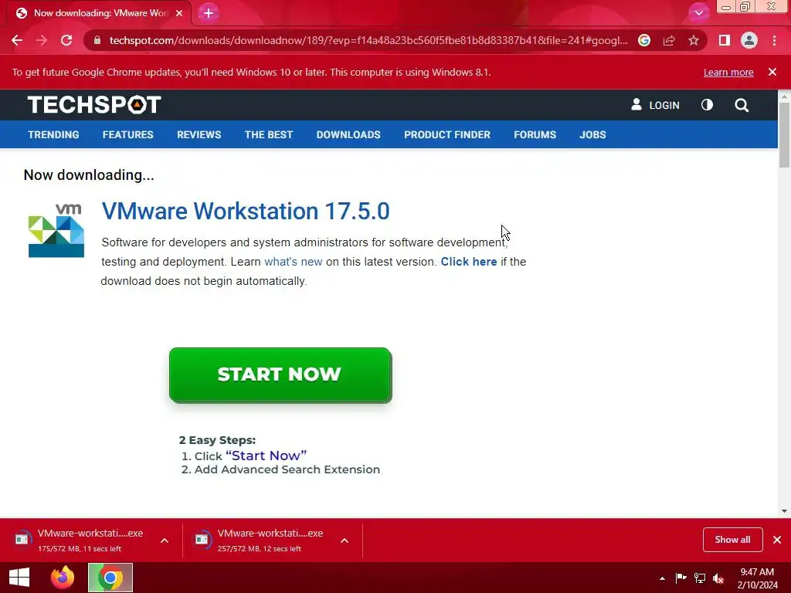Click the TechSpot logo

(x=94, y=105)
